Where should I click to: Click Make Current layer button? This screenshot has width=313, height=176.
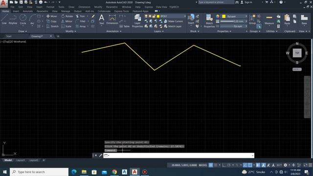point(173,21)
